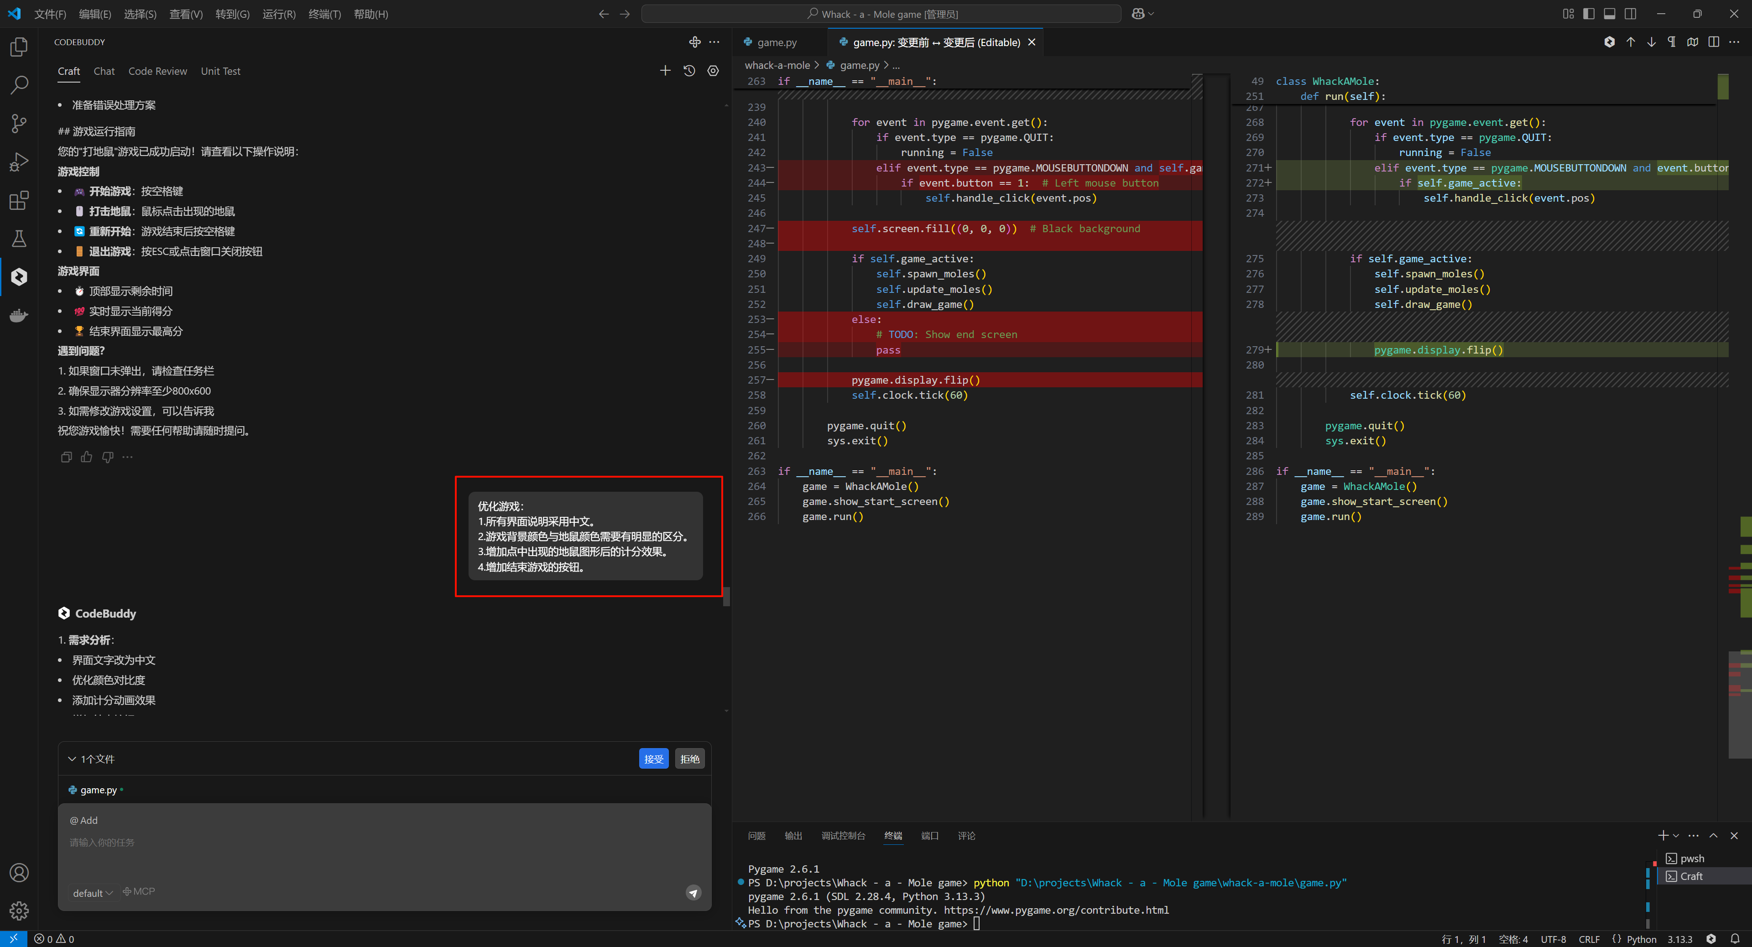Image resolution: width=1752 pixels, height=947 pixels.
Task: Go to next change arrow in diff editor
Action: (x=1651, y=42)
